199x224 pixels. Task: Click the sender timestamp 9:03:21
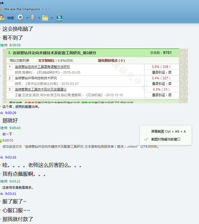[15, 181]
